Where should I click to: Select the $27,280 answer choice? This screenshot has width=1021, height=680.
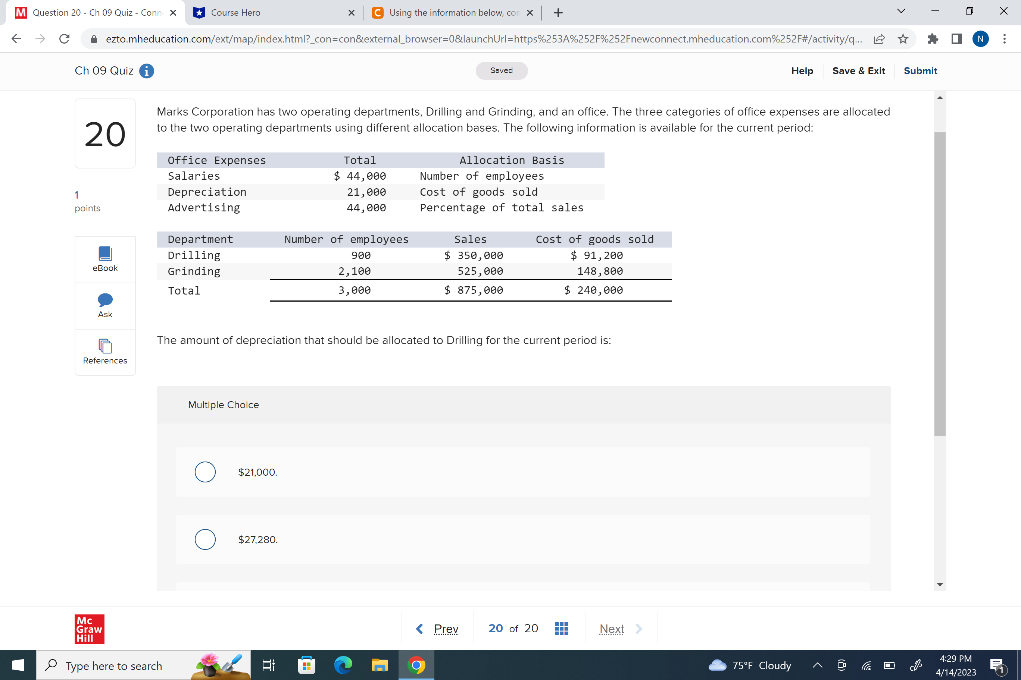(204, 539)
